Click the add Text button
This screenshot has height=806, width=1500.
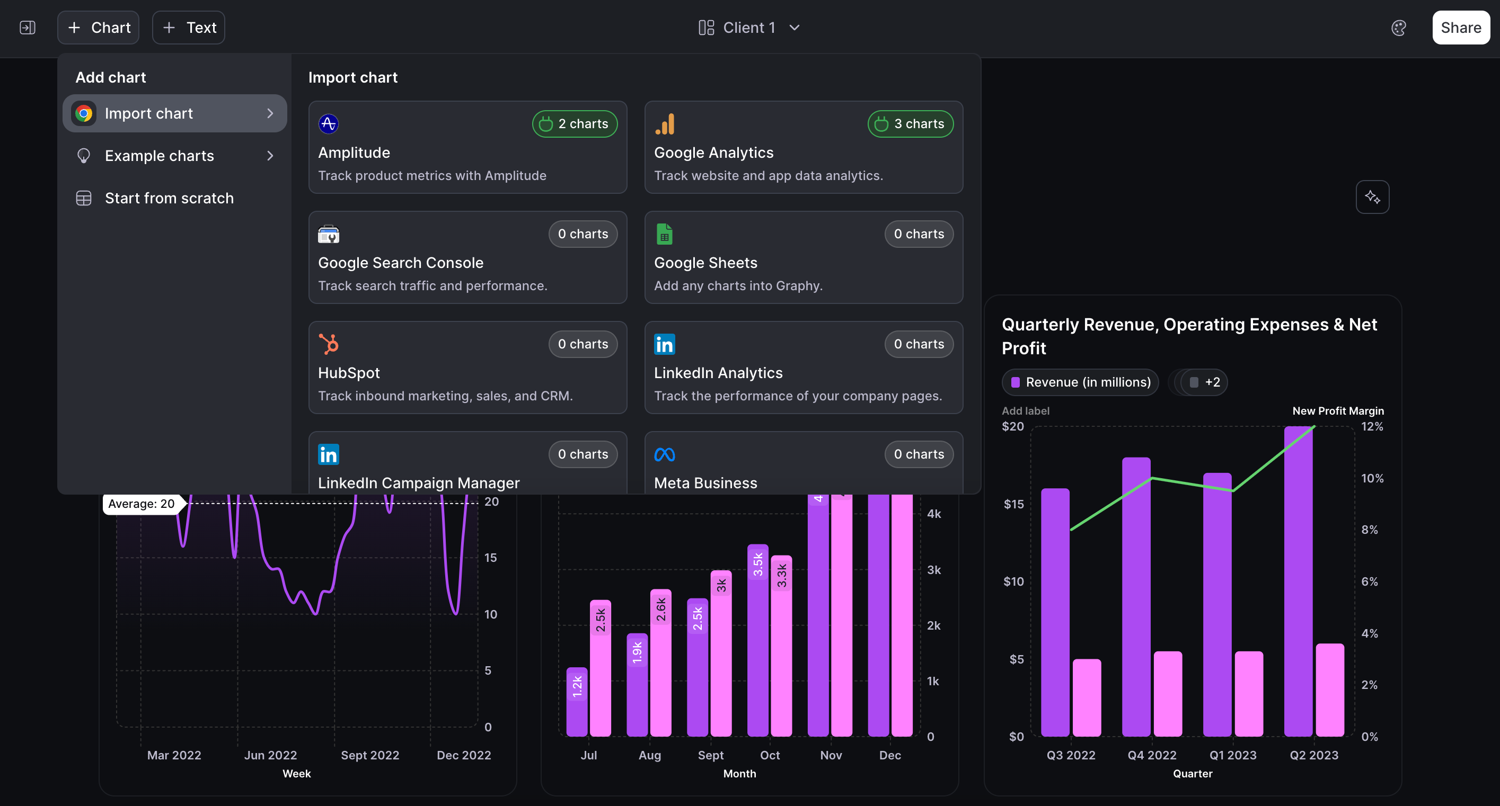click(189, 28)
